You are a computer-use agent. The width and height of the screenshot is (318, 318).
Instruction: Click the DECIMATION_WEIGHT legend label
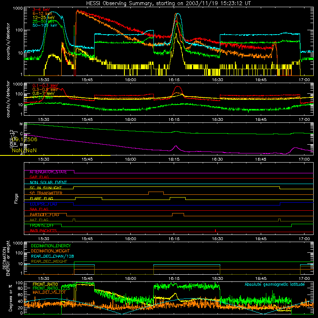(x=50, y=251)
